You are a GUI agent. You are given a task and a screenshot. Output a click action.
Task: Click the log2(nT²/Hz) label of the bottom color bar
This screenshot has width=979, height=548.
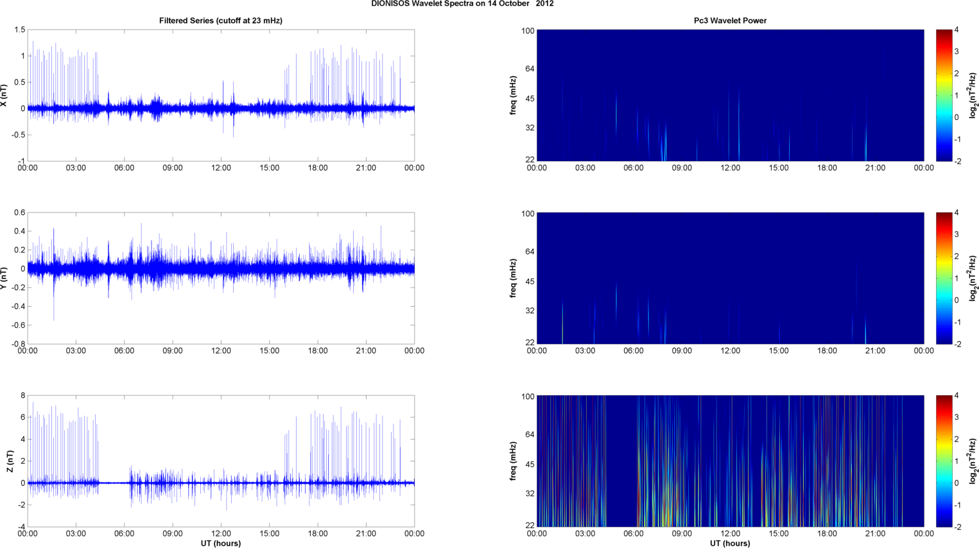[973, 461]
